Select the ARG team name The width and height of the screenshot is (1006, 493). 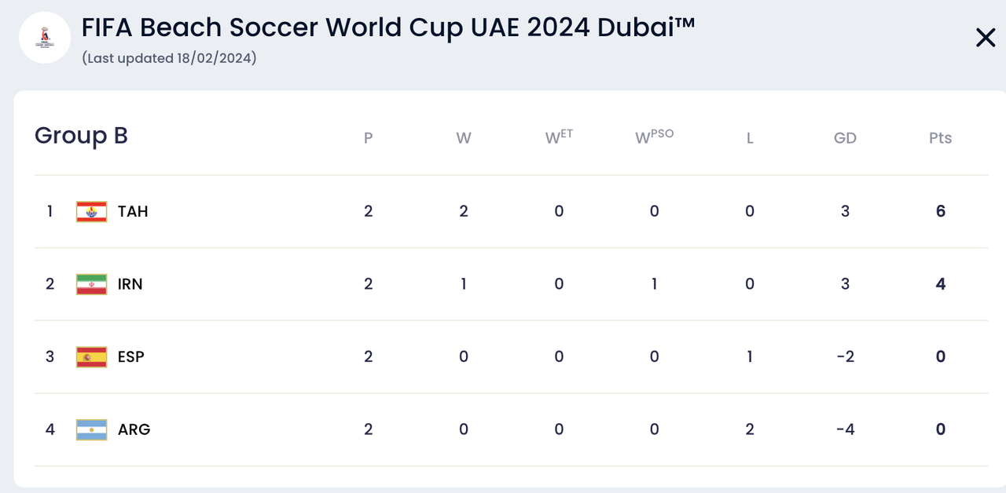(x=134, y=429)
